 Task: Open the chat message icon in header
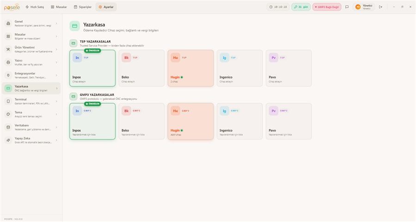[347, 7]
